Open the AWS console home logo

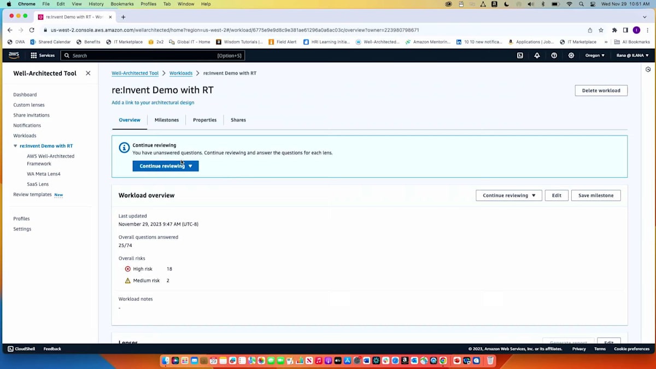click(x=14, y=55)
